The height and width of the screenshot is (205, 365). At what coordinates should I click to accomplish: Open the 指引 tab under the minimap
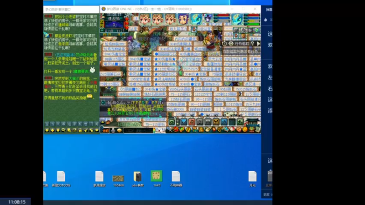coord(107,35)
